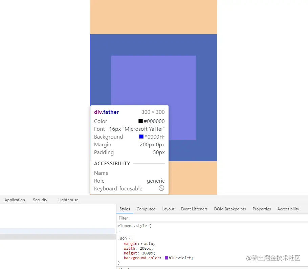Image resolution: width=308 pixels, height=269 pixels.
Task: Open the Event Listeners tab
Action: click(194, 209)
